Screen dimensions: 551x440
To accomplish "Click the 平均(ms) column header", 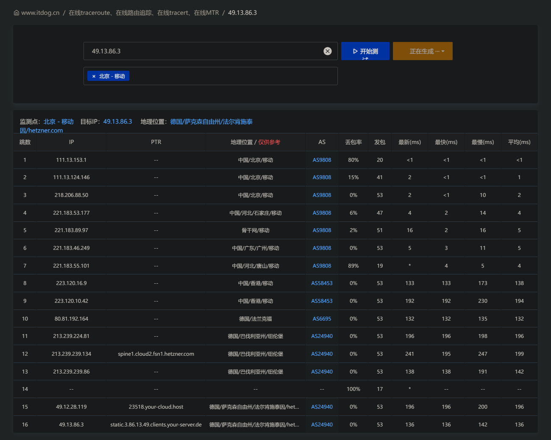I will tap(519, 142).
